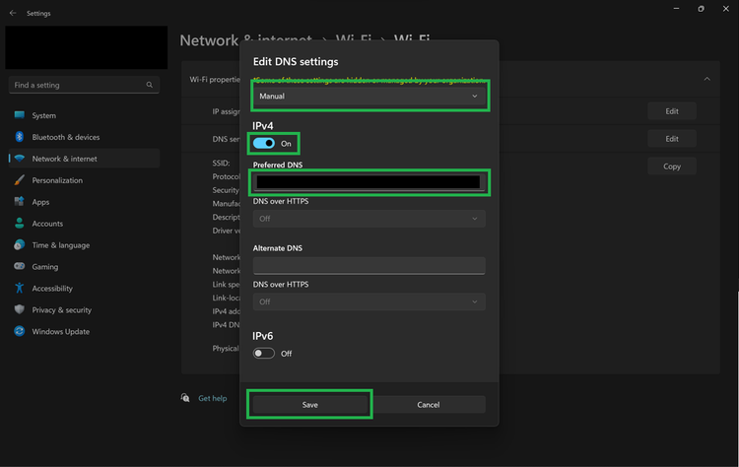739x467 pixels.
Task: Click the Accounts person icon
Action: coord(19,224)
